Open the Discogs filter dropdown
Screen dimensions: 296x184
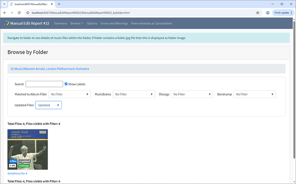click(192, 94)
